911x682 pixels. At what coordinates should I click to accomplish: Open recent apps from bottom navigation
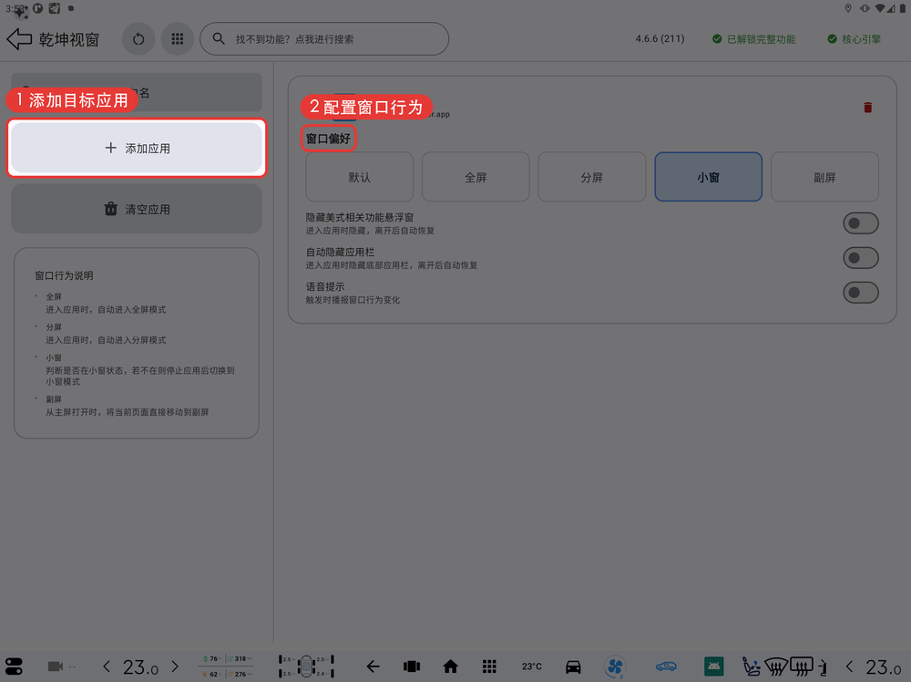[x=412, y=666]
